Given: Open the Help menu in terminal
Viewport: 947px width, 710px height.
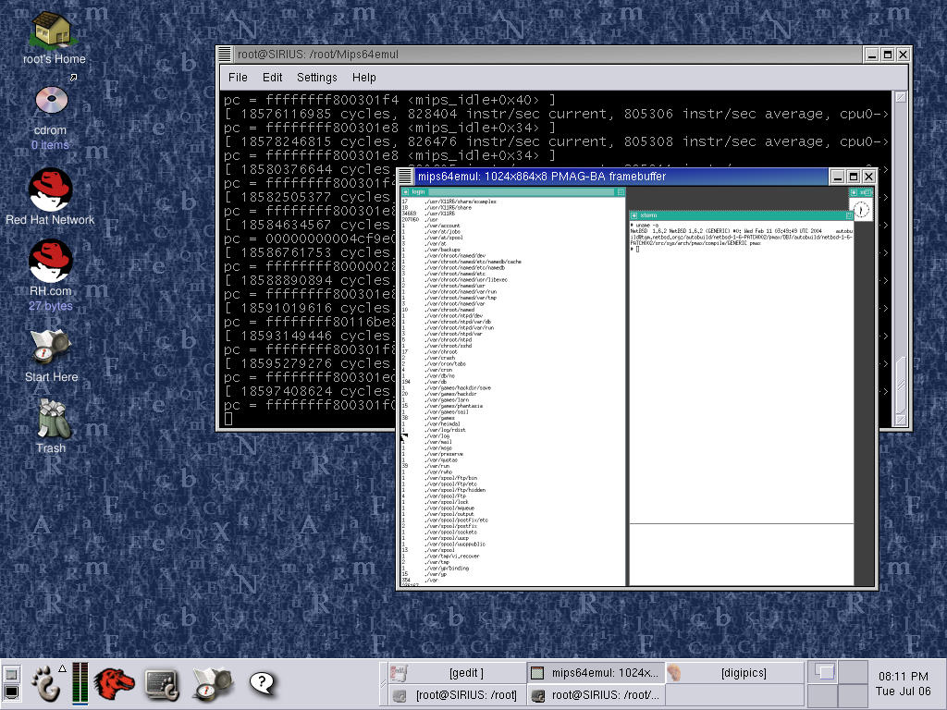Looking at the screenshot, I should [364, 78].
